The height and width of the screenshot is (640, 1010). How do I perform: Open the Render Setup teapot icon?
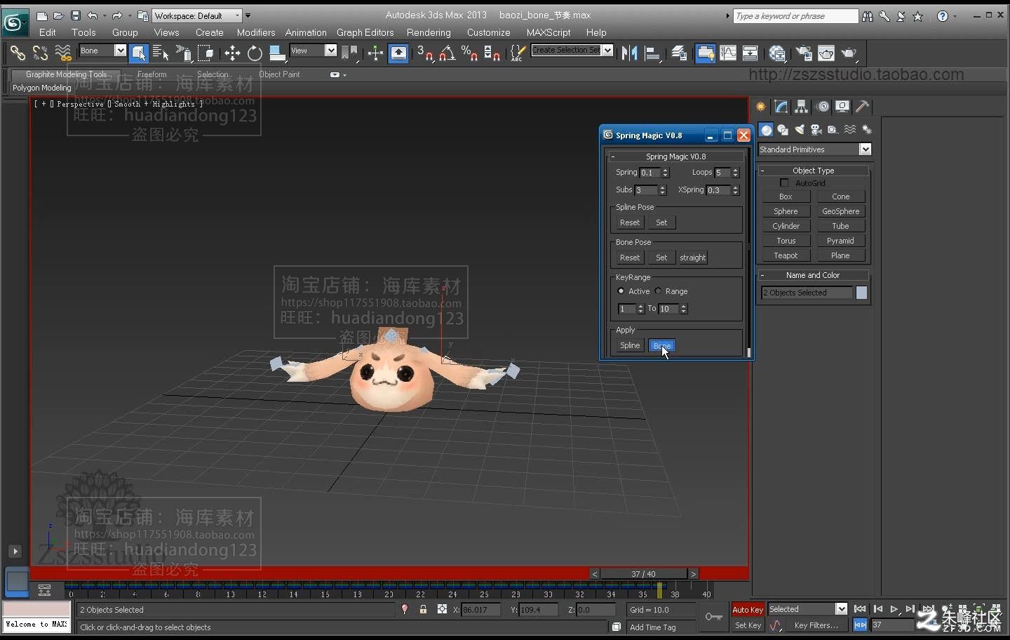[804, 53]
